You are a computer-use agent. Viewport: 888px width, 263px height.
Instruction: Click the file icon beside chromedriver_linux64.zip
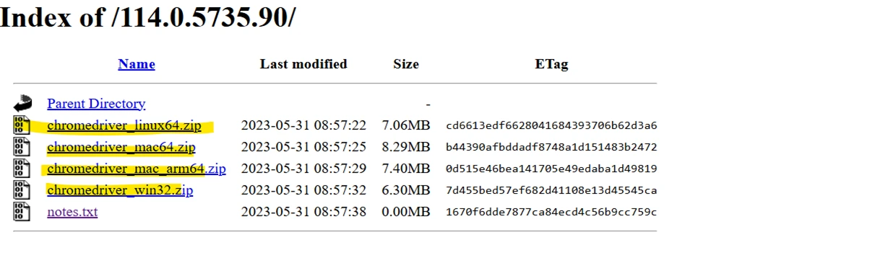click(22, 125)
